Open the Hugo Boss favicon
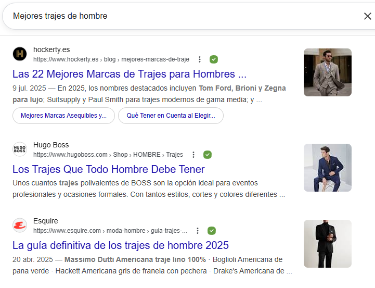This screenshot has width=375, height=288. (x=20, y=149)
